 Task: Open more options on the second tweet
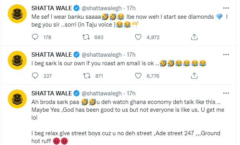[x=226, y=55]
